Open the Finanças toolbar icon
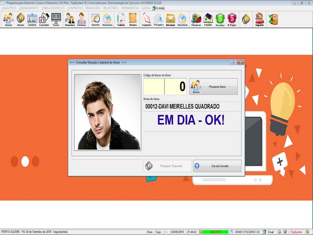Viewport: 313px width, 235px height. (196, 19)
